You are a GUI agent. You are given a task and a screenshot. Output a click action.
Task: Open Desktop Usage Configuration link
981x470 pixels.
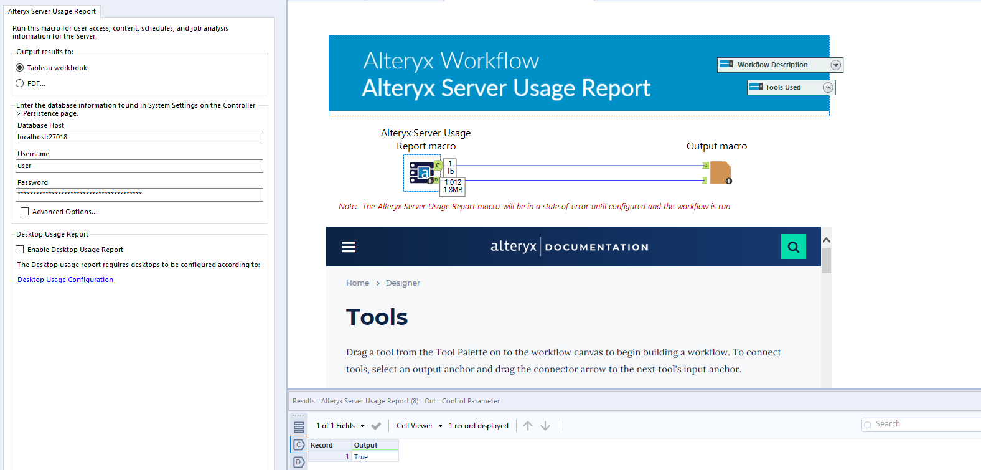coord(65,280)
